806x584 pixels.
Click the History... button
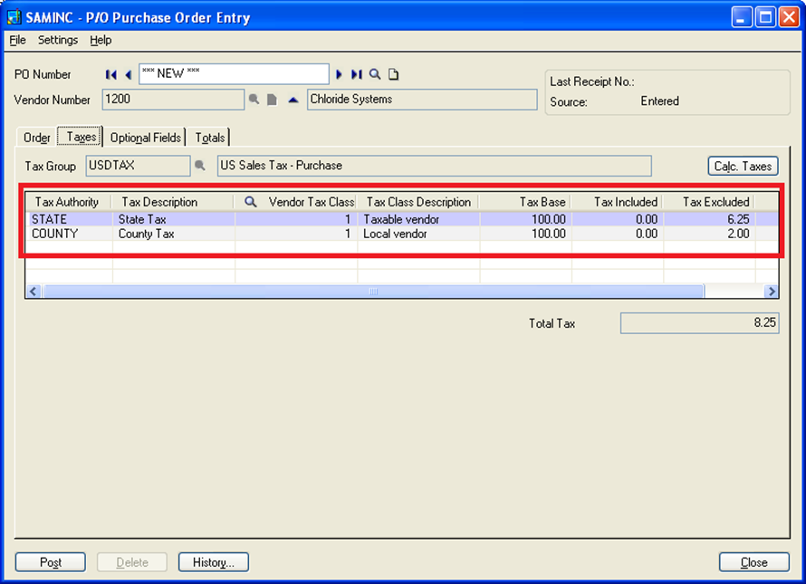coord(214,562)
